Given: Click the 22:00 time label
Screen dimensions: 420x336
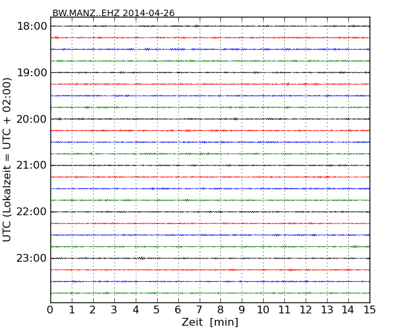Looking at the screenshot, I should coord(32,212).
